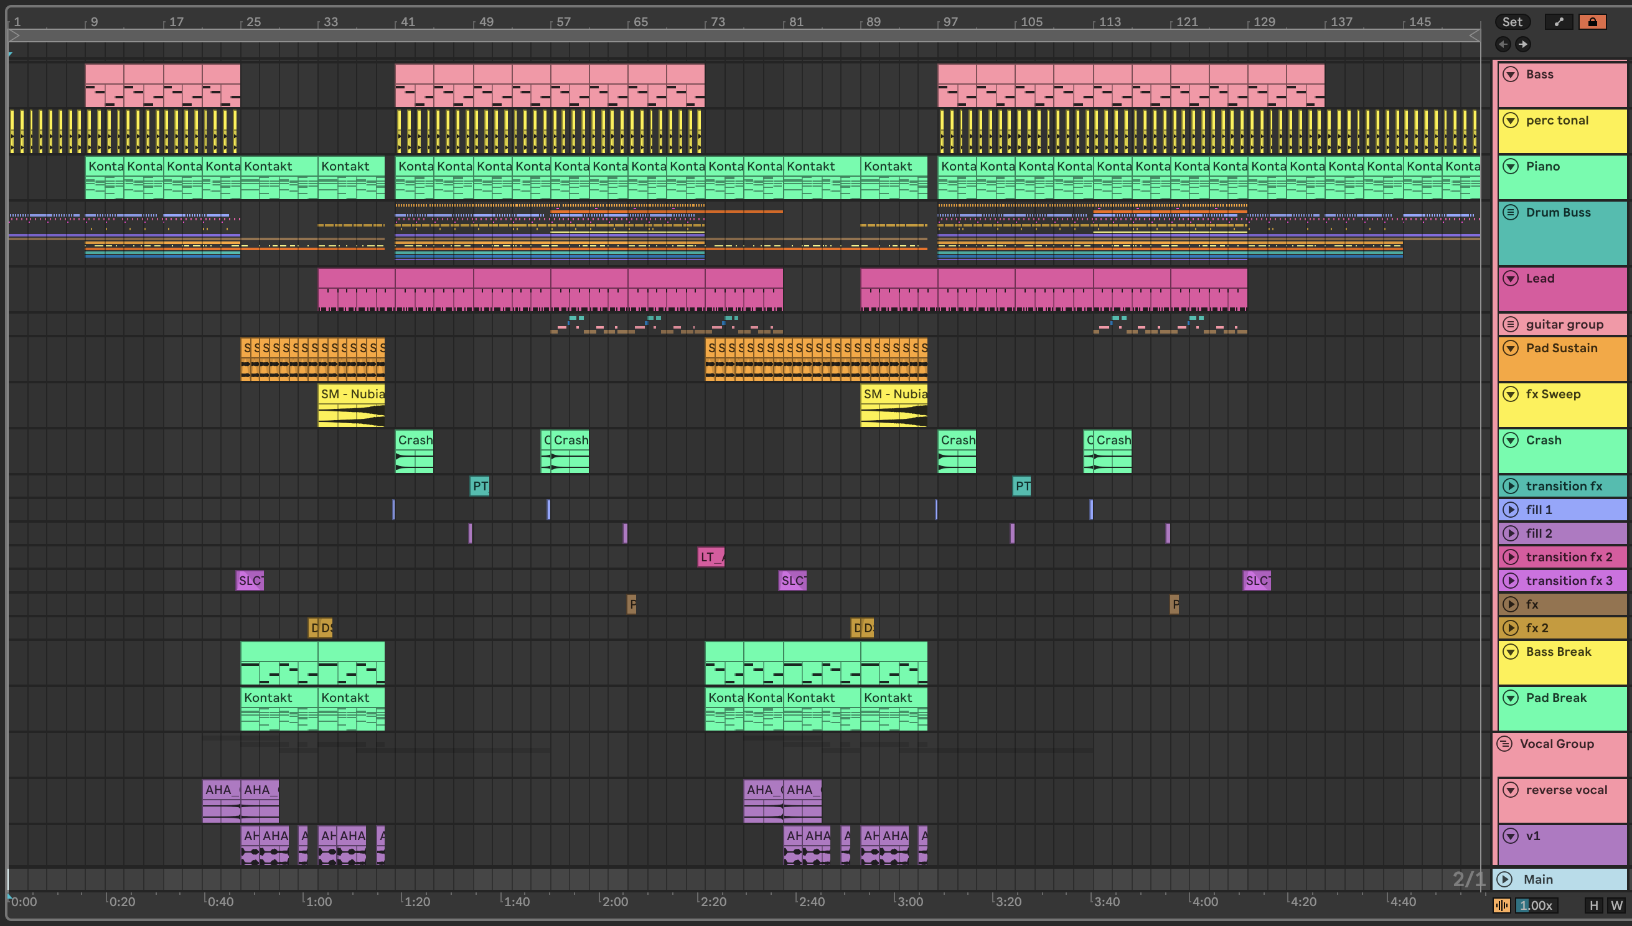Fold the Drum Buss group track
Screen dimensions: 1632x926
click(1511, 212)
